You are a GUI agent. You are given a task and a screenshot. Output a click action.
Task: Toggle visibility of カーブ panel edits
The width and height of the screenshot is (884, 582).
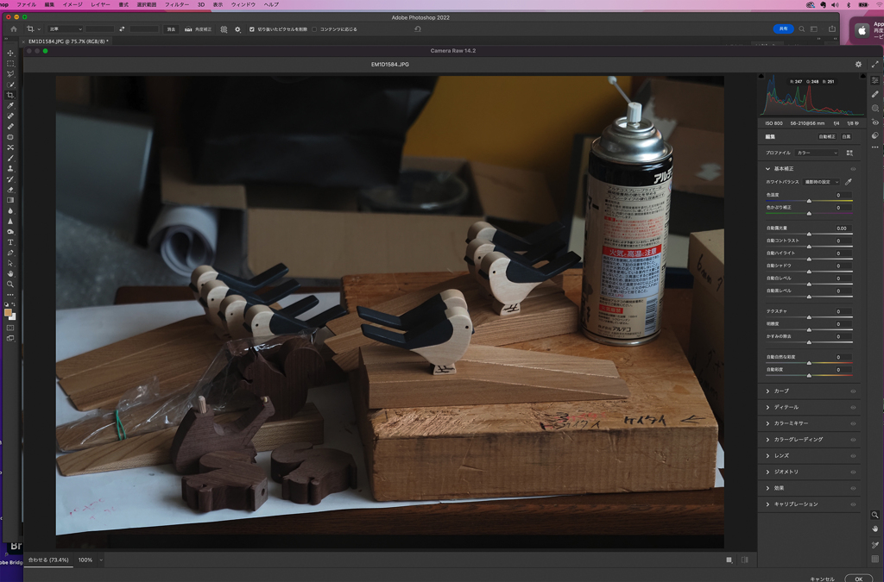(853, 391)
